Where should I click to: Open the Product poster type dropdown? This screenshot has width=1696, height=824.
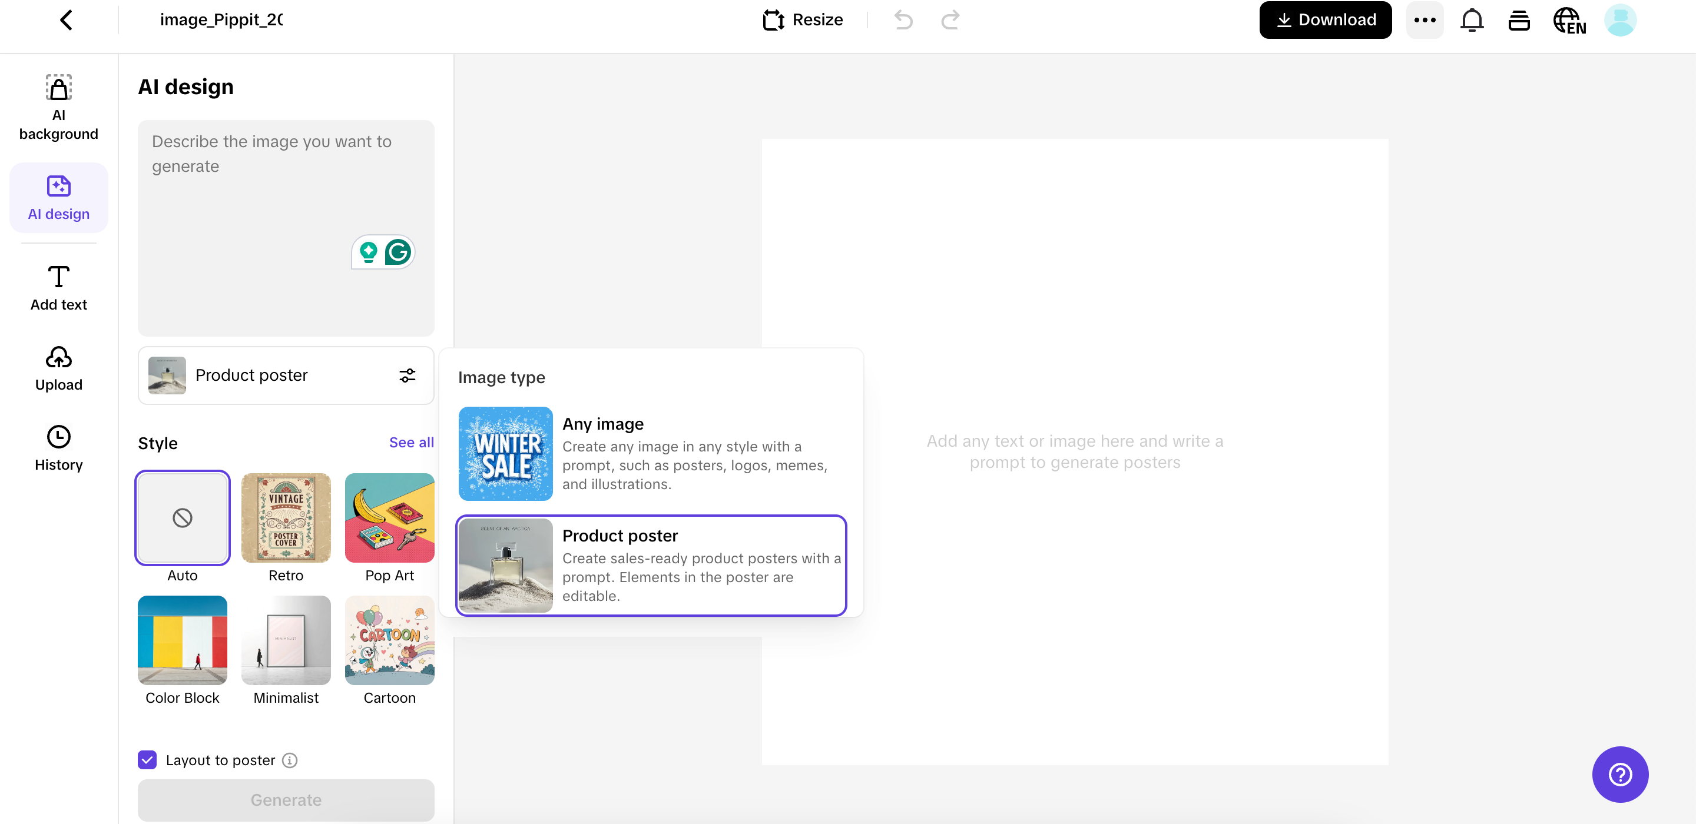286,375
